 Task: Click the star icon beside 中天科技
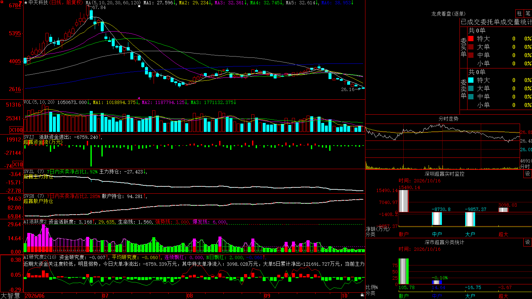[26, 3]
